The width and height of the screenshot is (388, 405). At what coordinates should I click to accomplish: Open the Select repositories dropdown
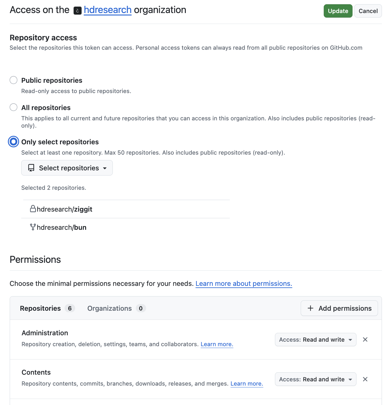pos(67,168)
